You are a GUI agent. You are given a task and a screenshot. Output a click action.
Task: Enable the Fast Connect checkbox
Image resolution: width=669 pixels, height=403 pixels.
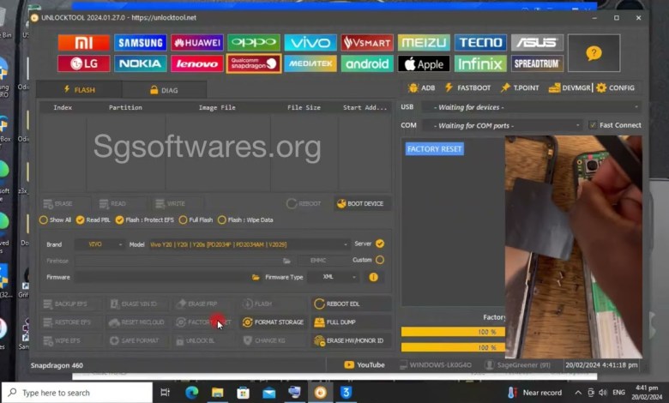pyautogui.click(x=593, y=125)
